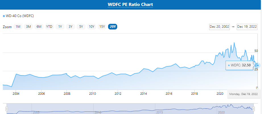This screenshot has height=114, width=262.
Task: Grab the left navigator range handle
Action: 7,109
